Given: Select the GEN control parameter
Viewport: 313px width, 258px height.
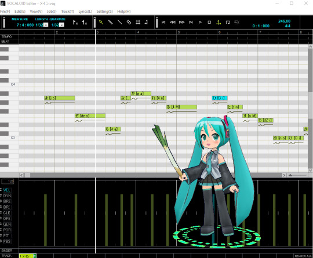Looking at the screenshot, I should pyautogui.click(x=7, y=224).
